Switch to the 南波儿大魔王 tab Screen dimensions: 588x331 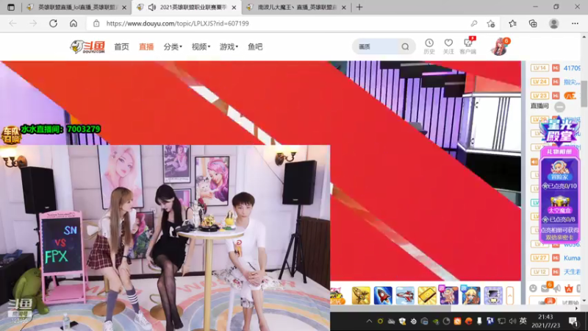pyautogui.click(x=297, y=7)
